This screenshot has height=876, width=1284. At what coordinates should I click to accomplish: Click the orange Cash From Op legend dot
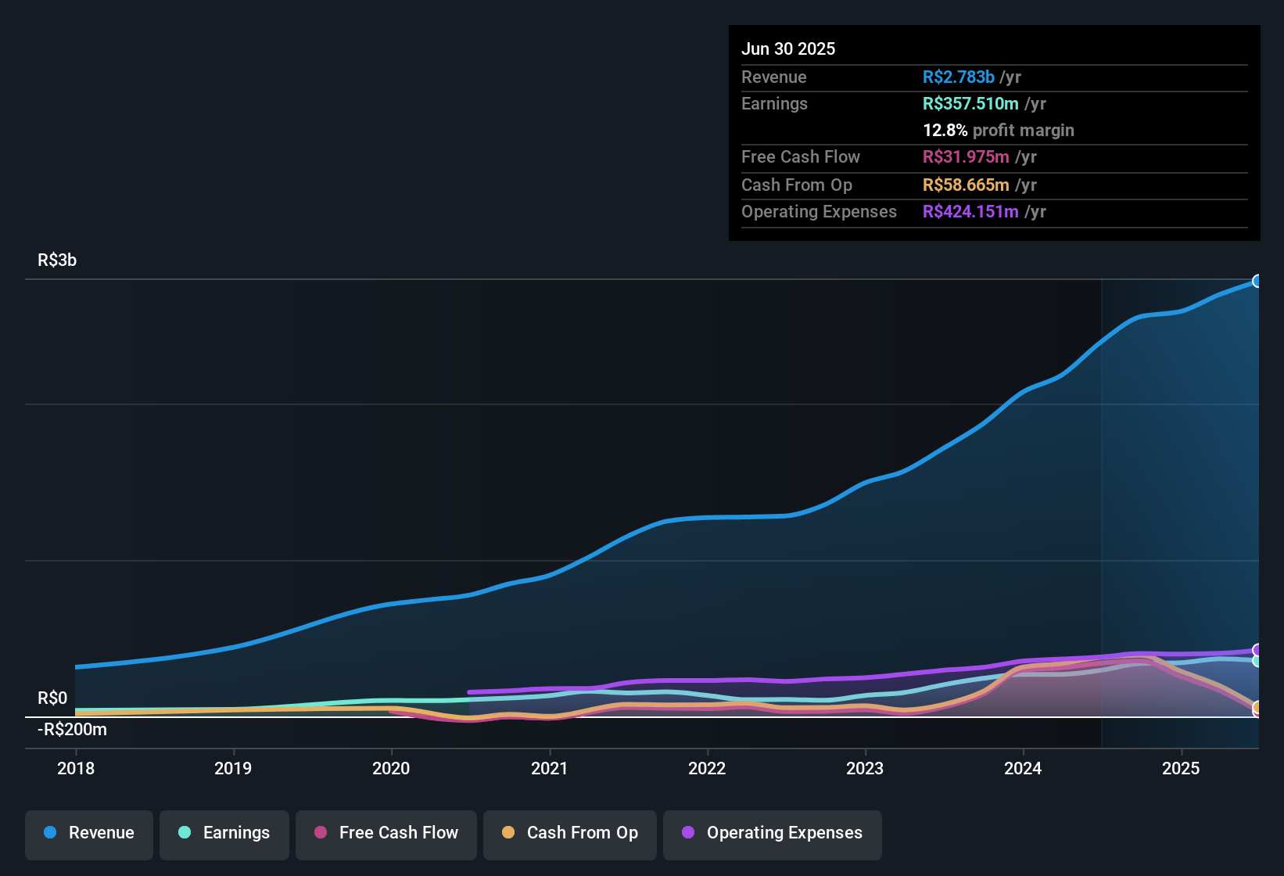click(x=508, y=833)
